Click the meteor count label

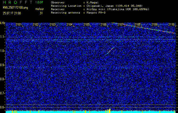(40, 9)
